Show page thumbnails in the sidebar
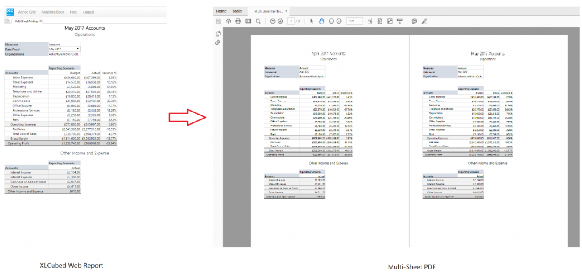The width and height of the screenshot is (582, 276). point(217,33)
